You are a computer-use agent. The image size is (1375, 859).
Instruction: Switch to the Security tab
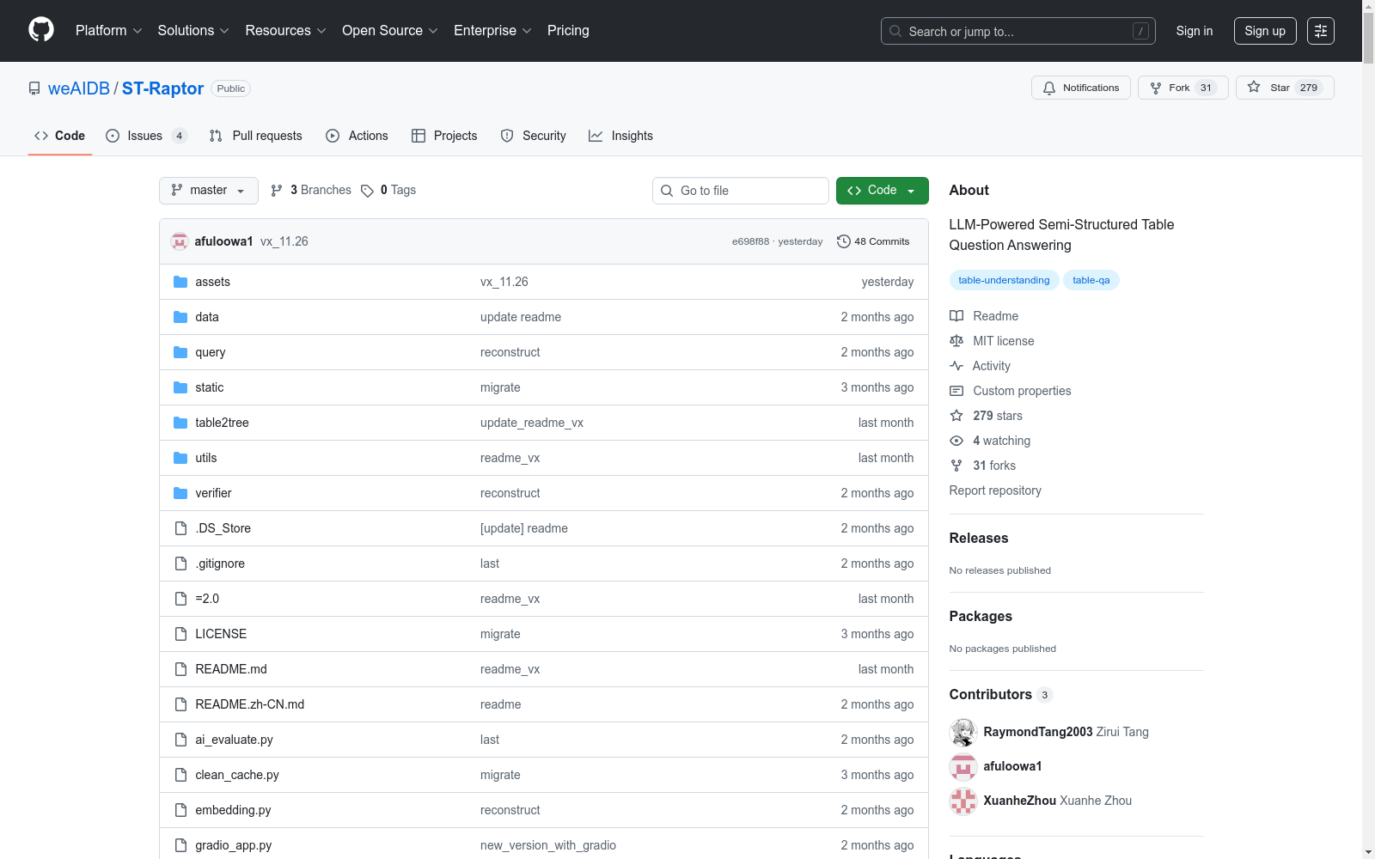534,136
